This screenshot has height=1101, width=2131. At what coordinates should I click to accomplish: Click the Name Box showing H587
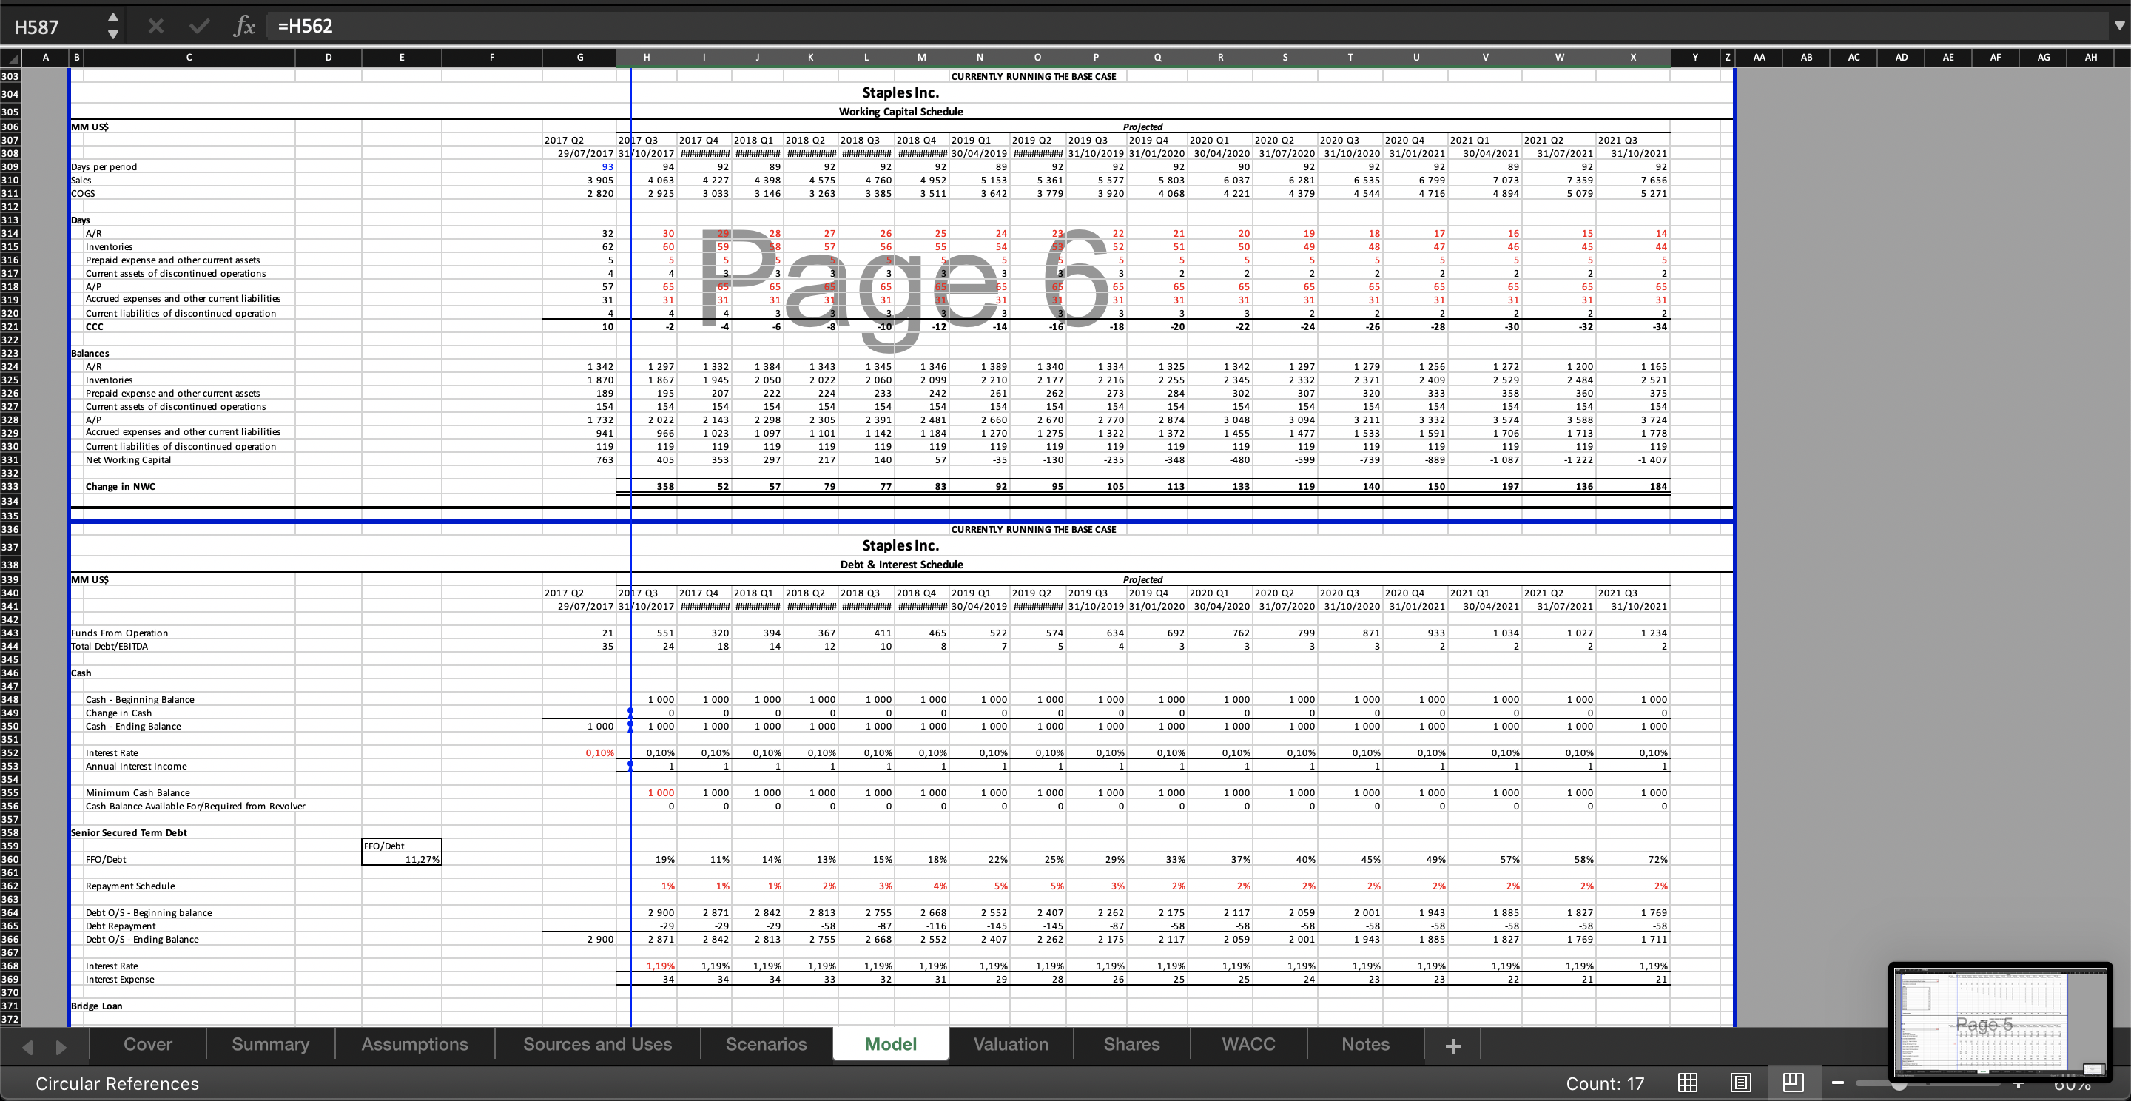(x=54, y=27)
